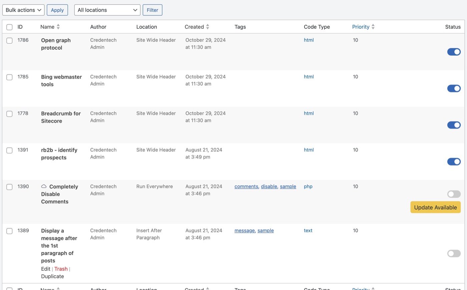The height and width of the screenshot is (290, 467).
Task: Click the August 21, 2024 3:49 pm date
Action: (204, 153)
